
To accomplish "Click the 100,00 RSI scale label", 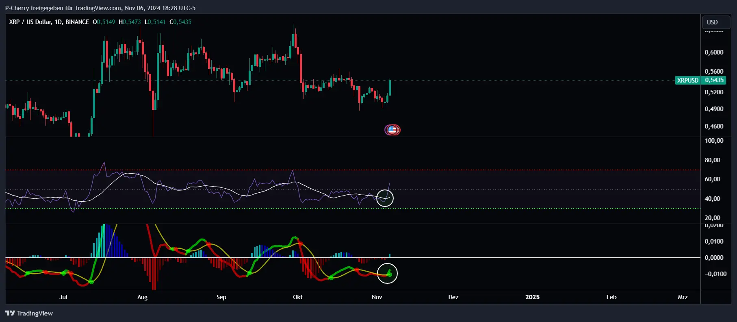I will (x=714, y=141).
